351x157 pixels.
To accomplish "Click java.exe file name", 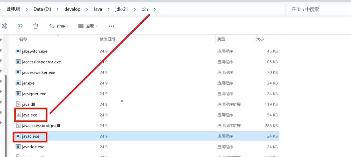I will pyautogui.click(x=30, y=115).
